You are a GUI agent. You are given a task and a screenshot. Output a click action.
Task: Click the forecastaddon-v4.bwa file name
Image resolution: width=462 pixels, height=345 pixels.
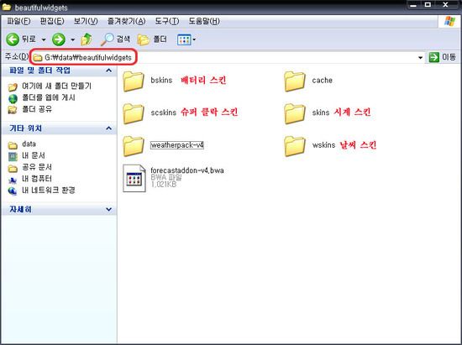click(187, 170)
